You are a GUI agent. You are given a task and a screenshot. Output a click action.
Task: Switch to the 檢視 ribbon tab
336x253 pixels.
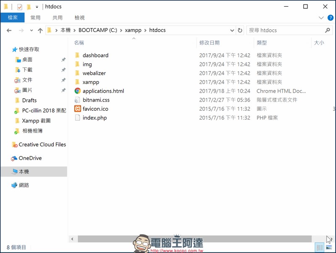[x=79, y=18]
